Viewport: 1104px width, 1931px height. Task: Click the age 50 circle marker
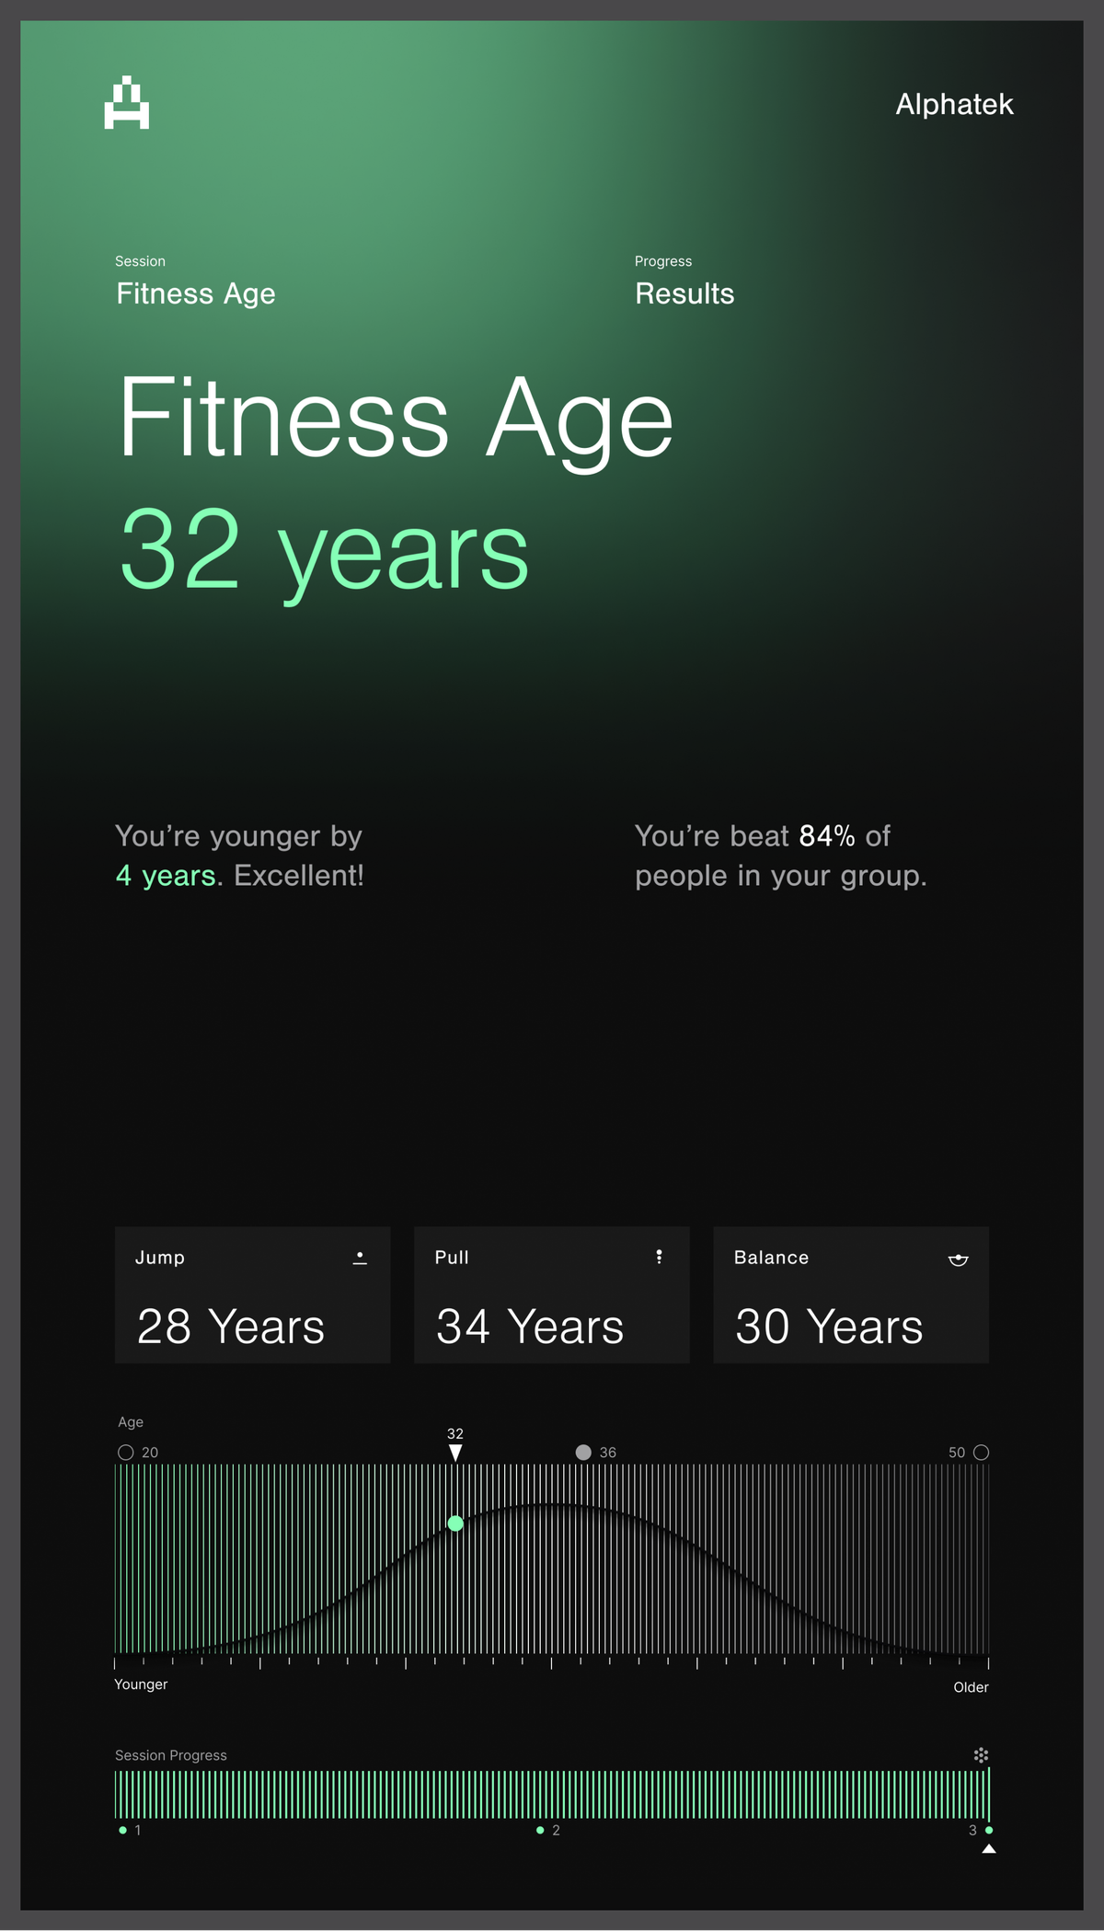point(981,1453)
